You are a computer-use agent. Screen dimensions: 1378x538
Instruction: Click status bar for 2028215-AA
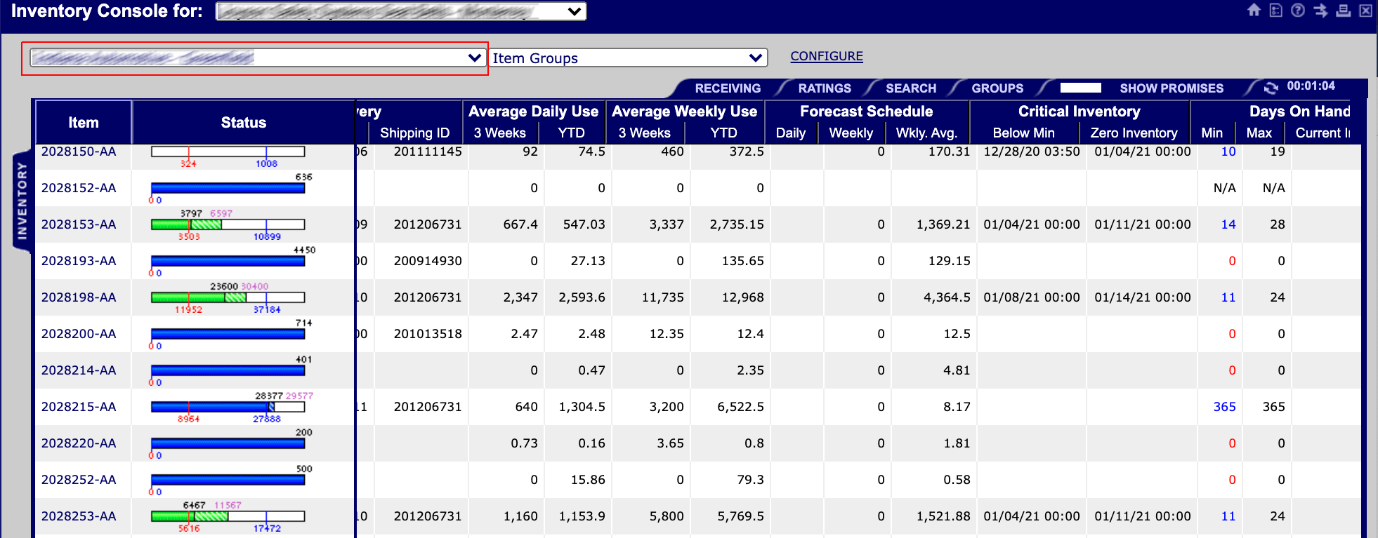tap(228, 407)
